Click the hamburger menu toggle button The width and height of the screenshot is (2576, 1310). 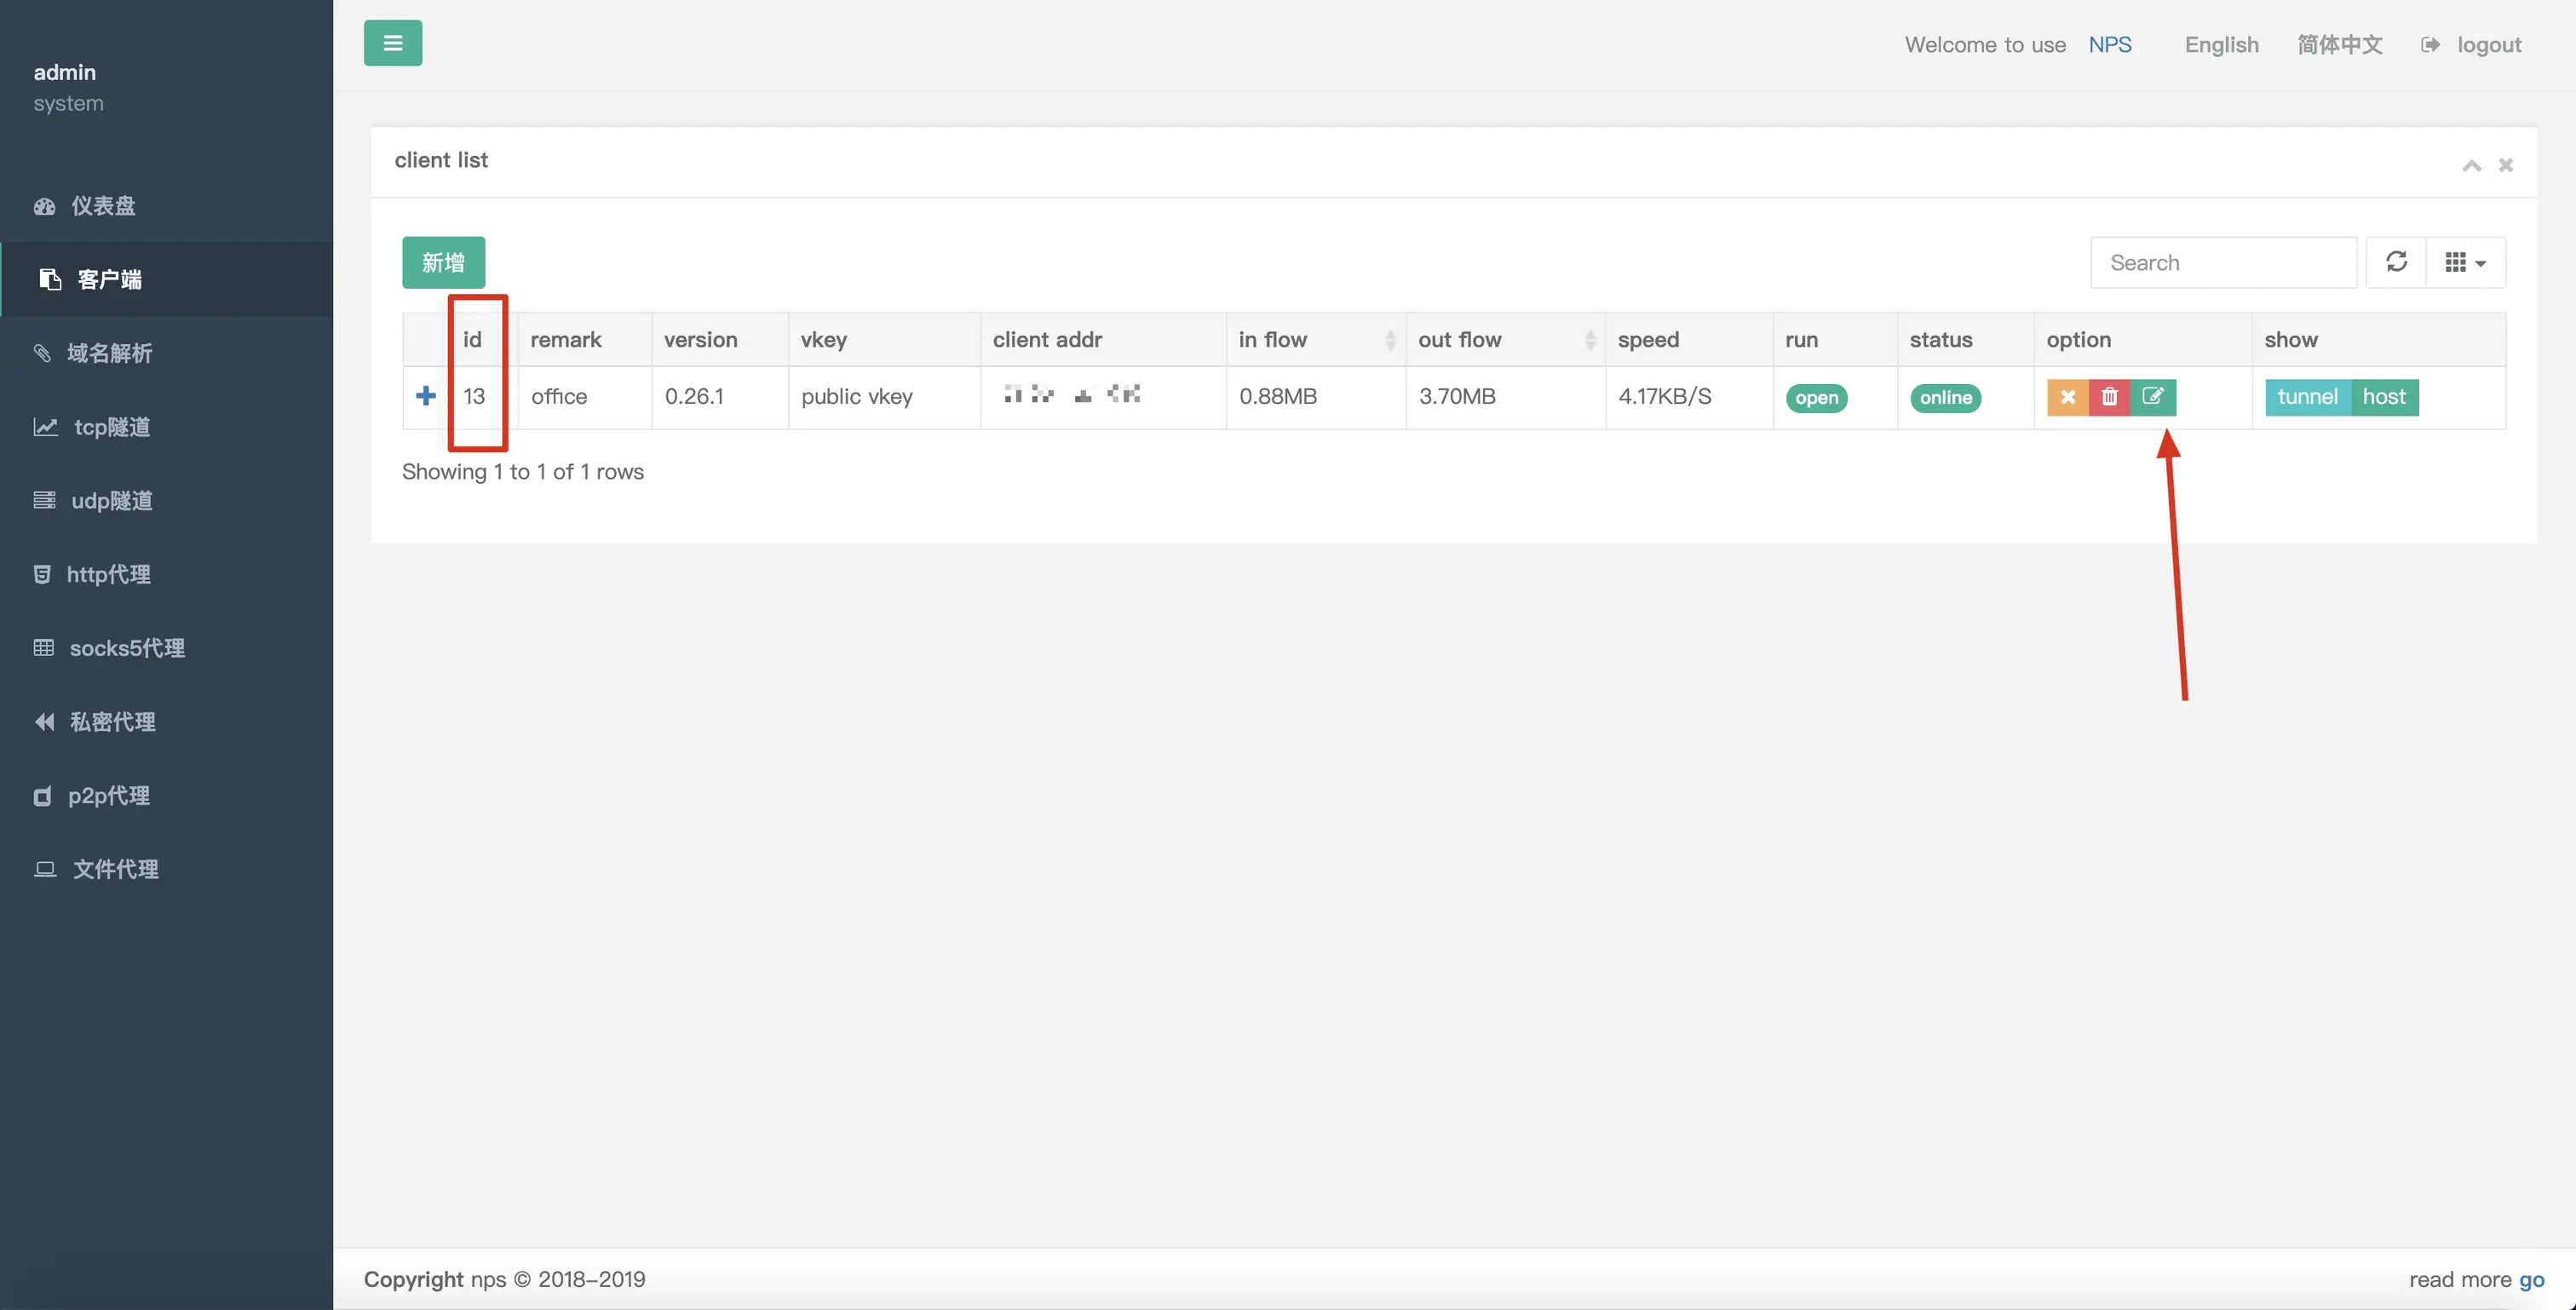coord(392,43)
